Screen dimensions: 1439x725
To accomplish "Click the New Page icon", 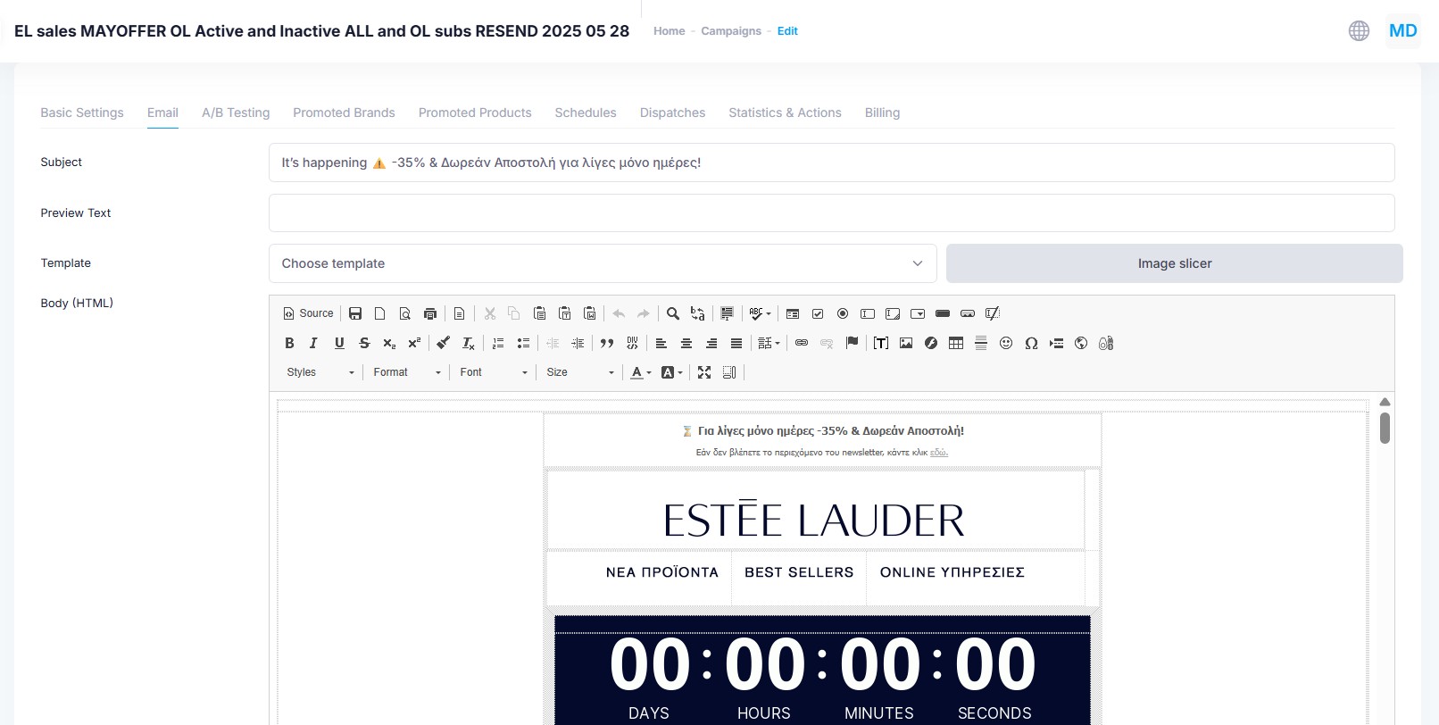I will pyautogui.click(x=380, y=313).
